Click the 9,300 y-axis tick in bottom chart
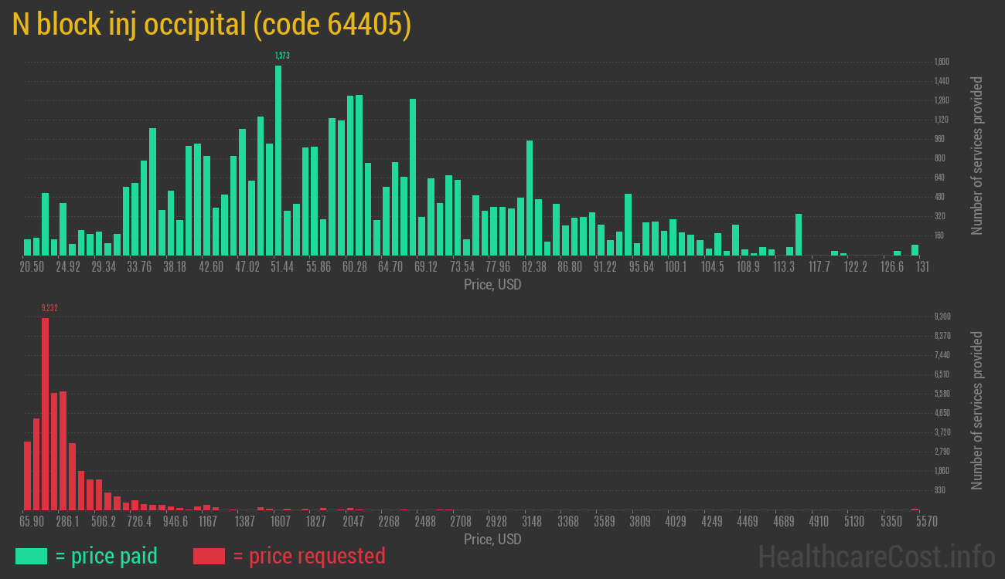Image resolution: width=1005 pixels, height=579 pixels. point(942,317)
